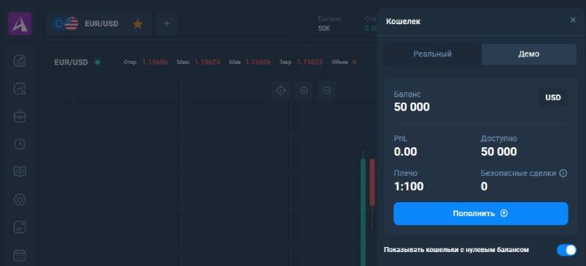586x266 pixels.
Task: Open the notifications message sidebar icon
Action: tap(20, 227)
